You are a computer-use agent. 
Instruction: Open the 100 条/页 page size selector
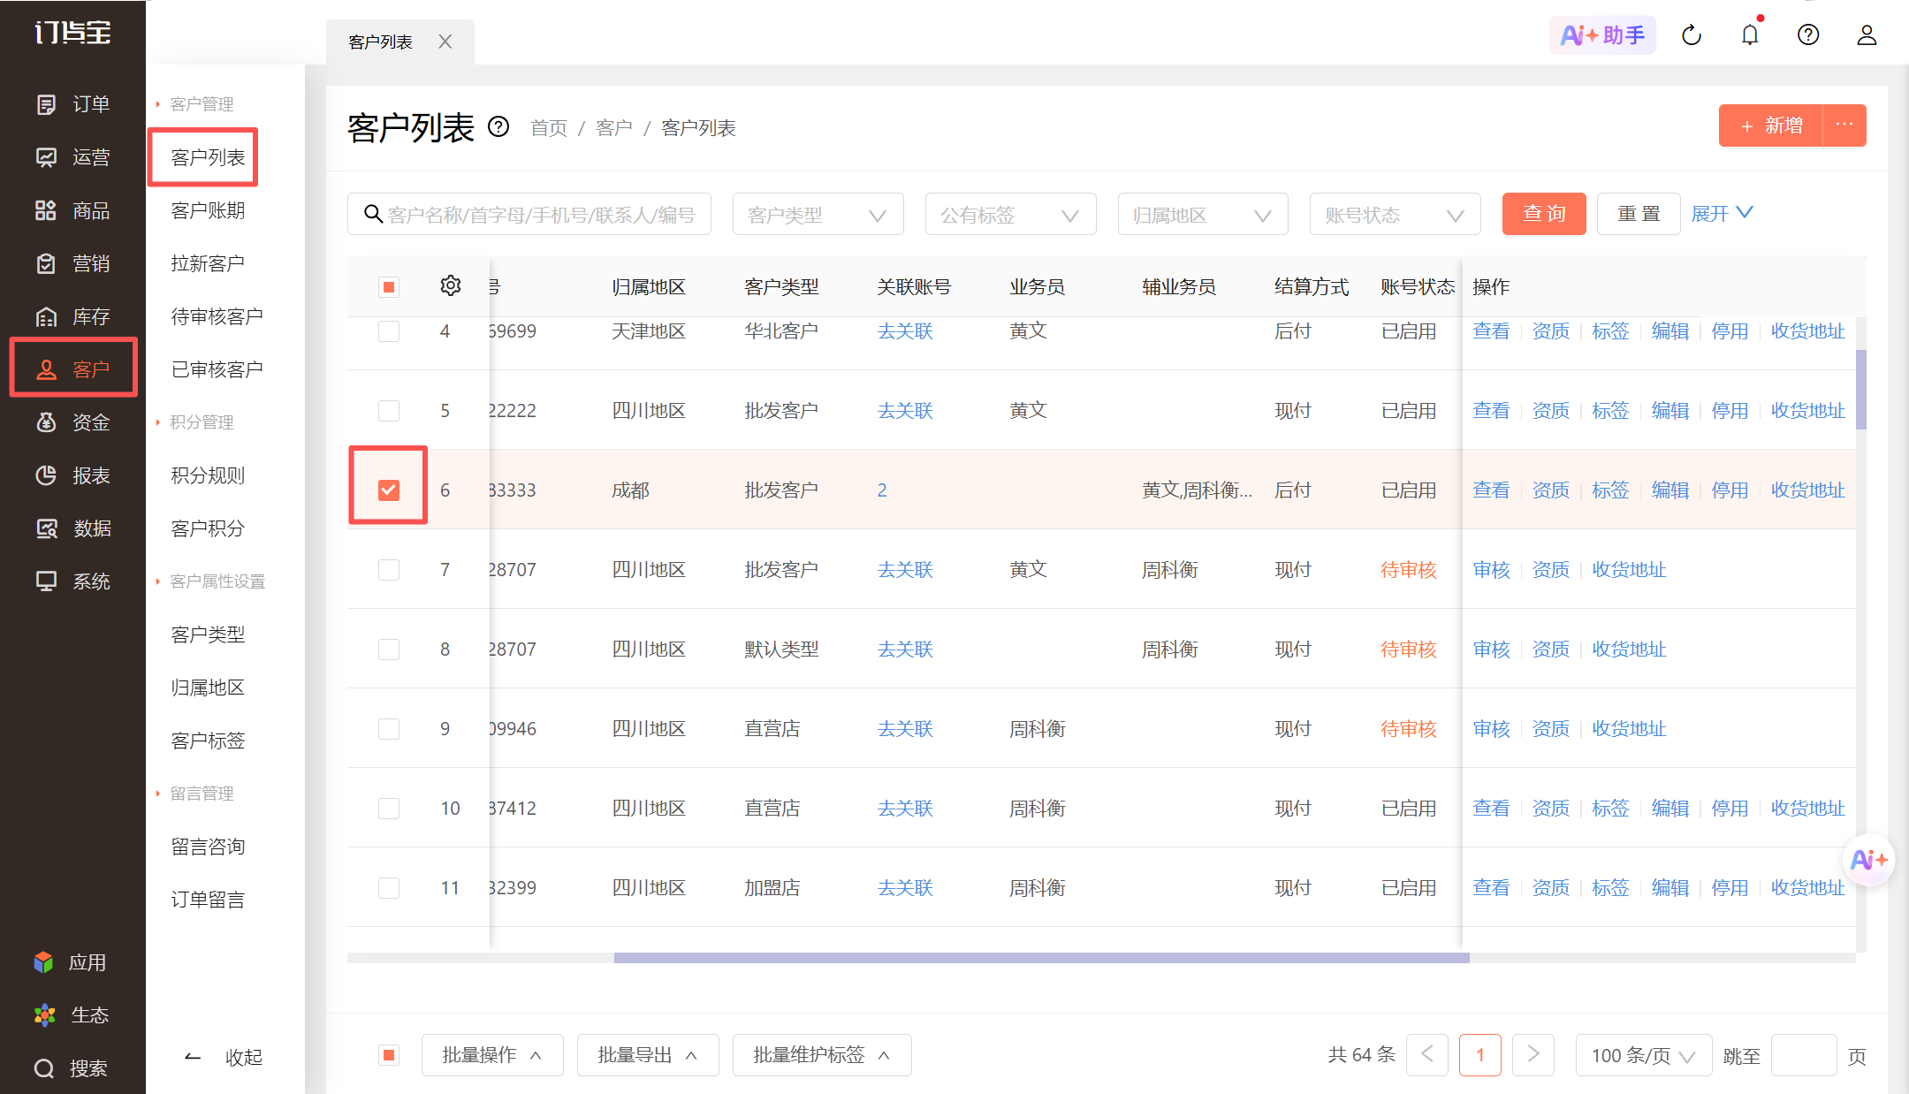coord(1644,1055)
